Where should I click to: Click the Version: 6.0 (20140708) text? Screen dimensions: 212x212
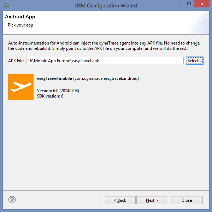(58, 90)
